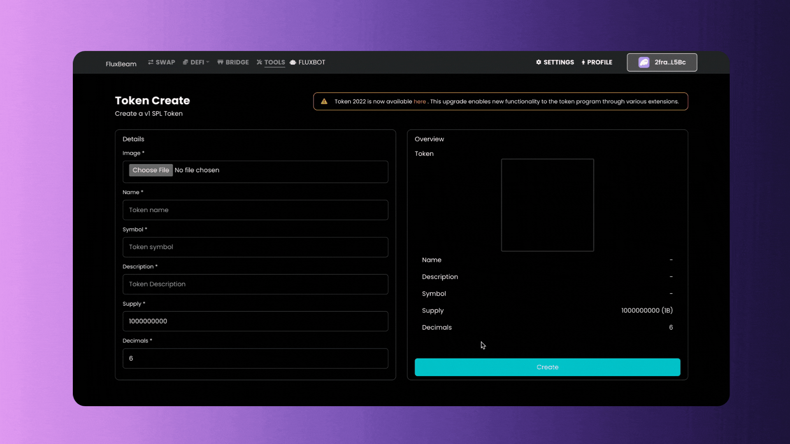Viewport: 790px width, 444px height.
Task: Click the Bridge icon in navigation
Action: (221, 62)
